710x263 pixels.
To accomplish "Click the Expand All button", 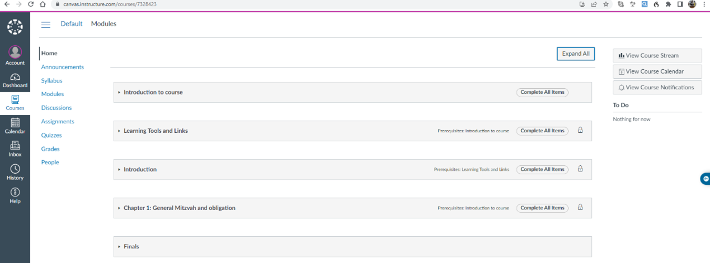I will pyautogui.click(x=576, y=54).
